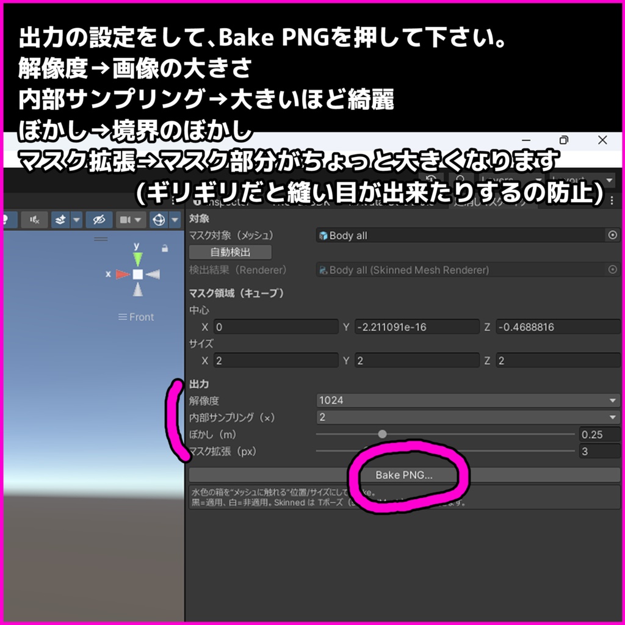Click the help text starting with 水色の箱を

[404, 497]
